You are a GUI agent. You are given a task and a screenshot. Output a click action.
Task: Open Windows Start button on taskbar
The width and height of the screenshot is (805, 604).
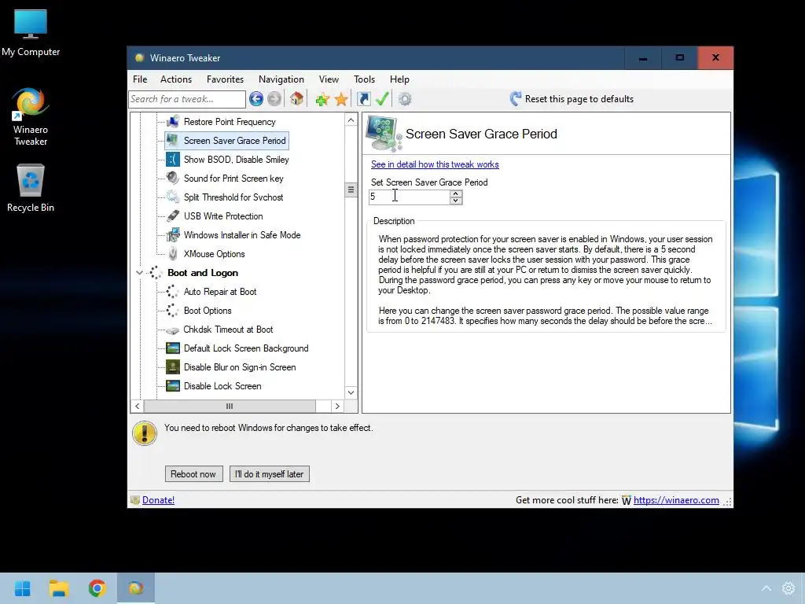[x=22, y=588]
